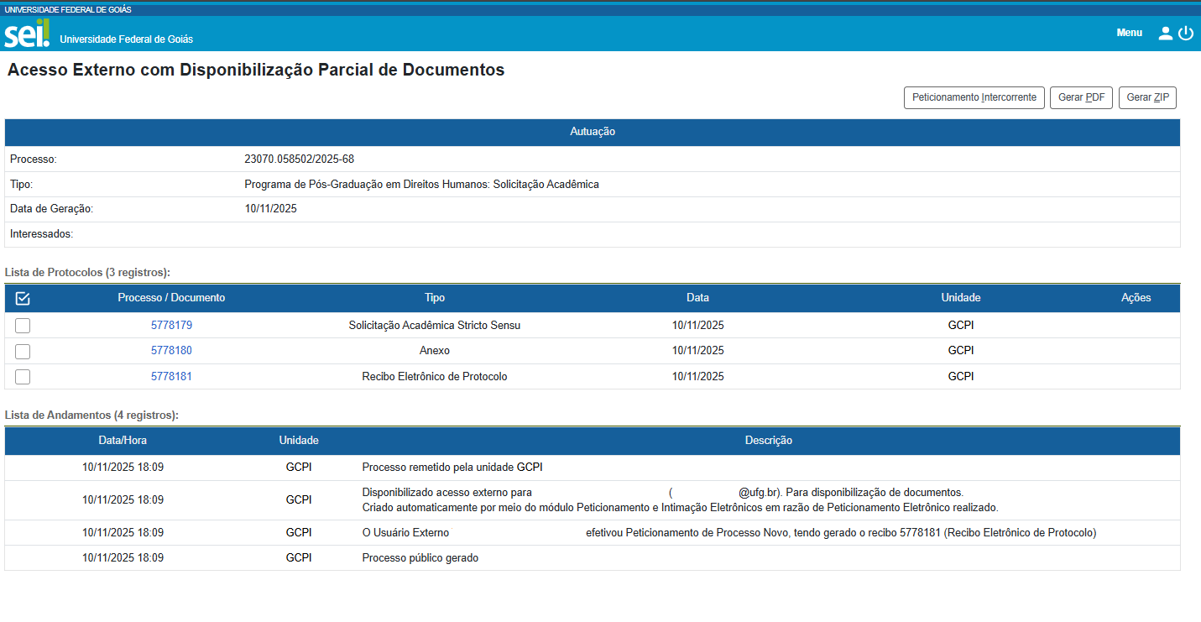Click Universidade Federal de Goiás header text
This screenshot has width=1201, height=622.
coord(126,39)
